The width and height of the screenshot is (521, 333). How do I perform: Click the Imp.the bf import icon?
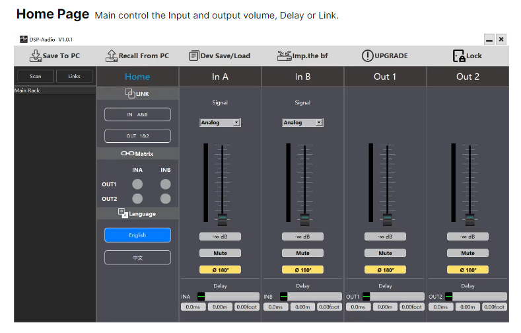tap(285, 56)
